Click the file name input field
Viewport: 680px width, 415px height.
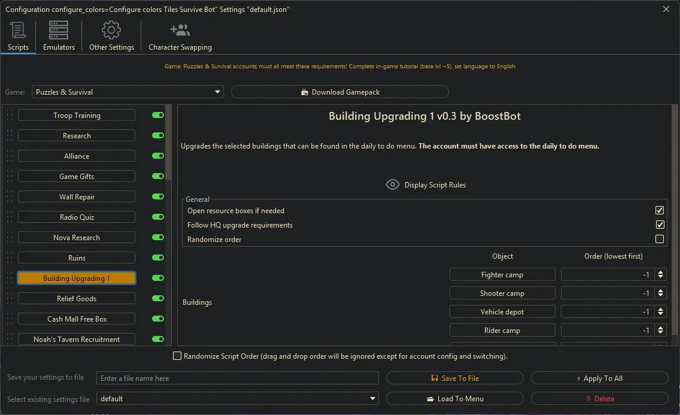tap(238, 378)
